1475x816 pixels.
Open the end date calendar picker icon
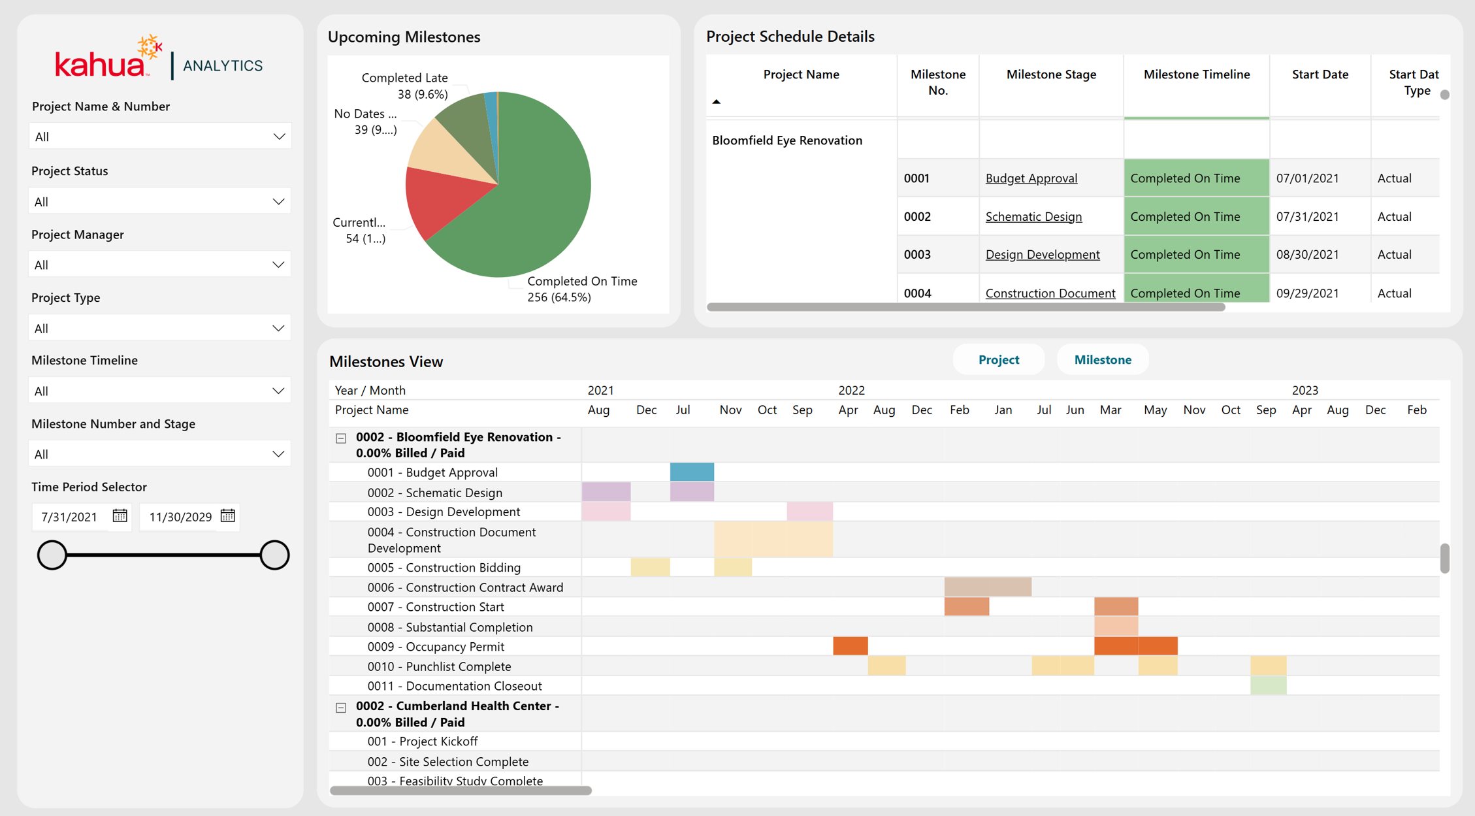[x=227, y=516]
